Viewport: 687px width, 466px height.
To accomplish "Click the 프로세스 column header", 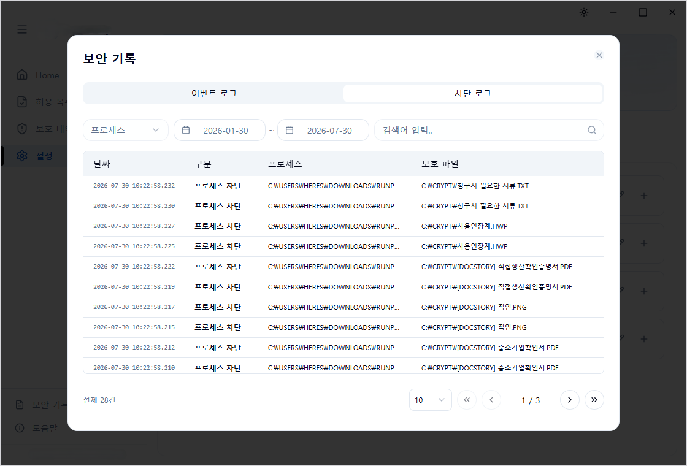I will pos(285,164).
